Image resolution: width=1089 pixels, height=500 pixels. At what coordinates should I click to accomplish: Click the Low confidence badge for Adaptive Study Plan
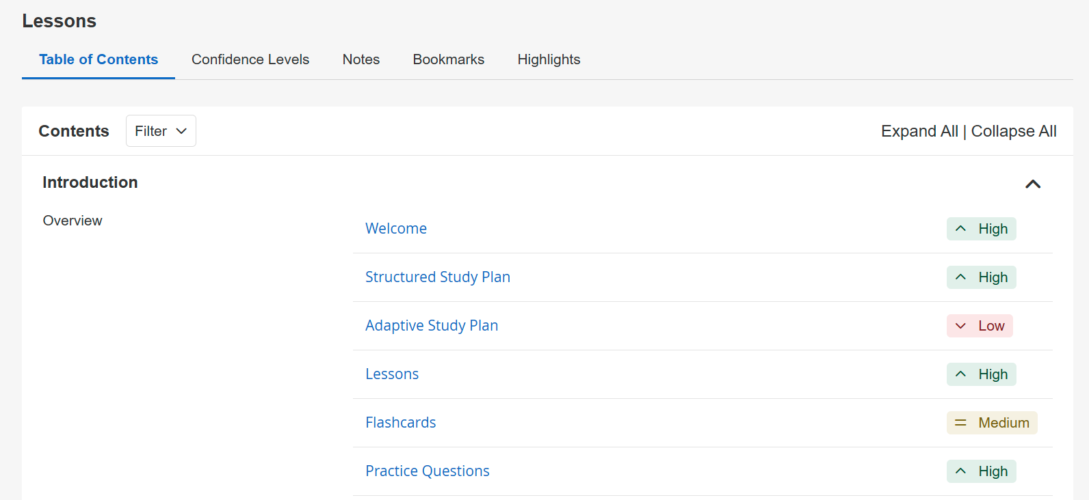(980, 326)
